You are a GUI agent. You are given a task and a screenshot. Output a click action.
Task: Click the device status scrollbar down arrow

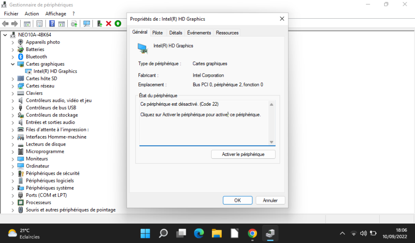(271, 142)
